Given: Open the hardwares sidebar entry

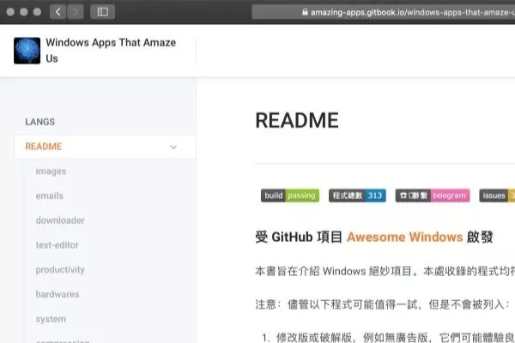Looking at the screenshot, I should [x=58, y=294].
